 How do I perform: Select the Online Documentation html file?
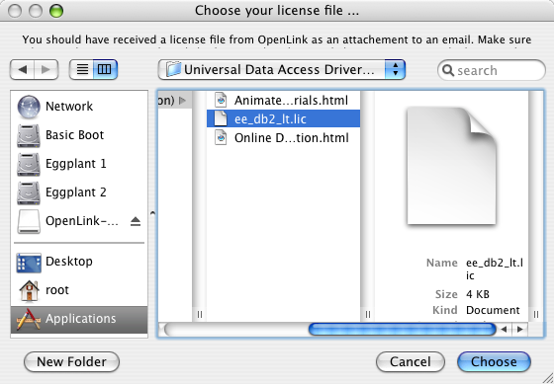[283, 137]
